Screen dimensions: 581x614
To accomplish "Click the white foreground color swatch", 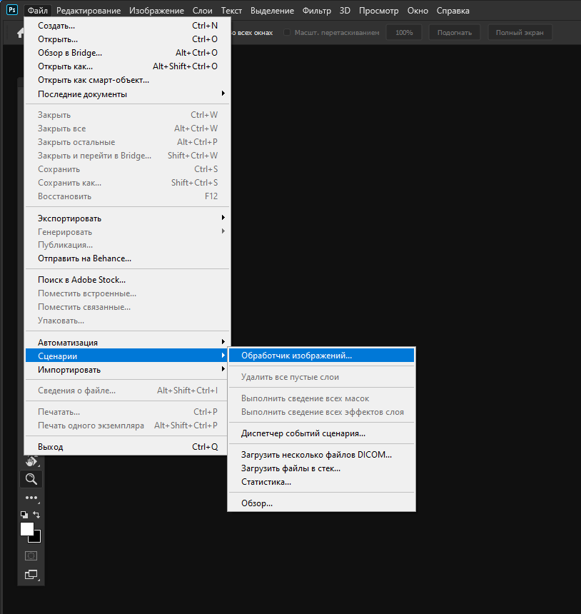I will coord(27,529).
